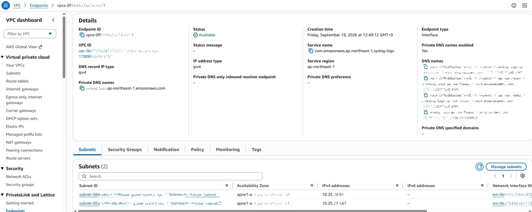The width and height of the screenshot is (532, 212).
Task: Click the sidebar vertical scrollbar
Action: click(x=64, y=47)
